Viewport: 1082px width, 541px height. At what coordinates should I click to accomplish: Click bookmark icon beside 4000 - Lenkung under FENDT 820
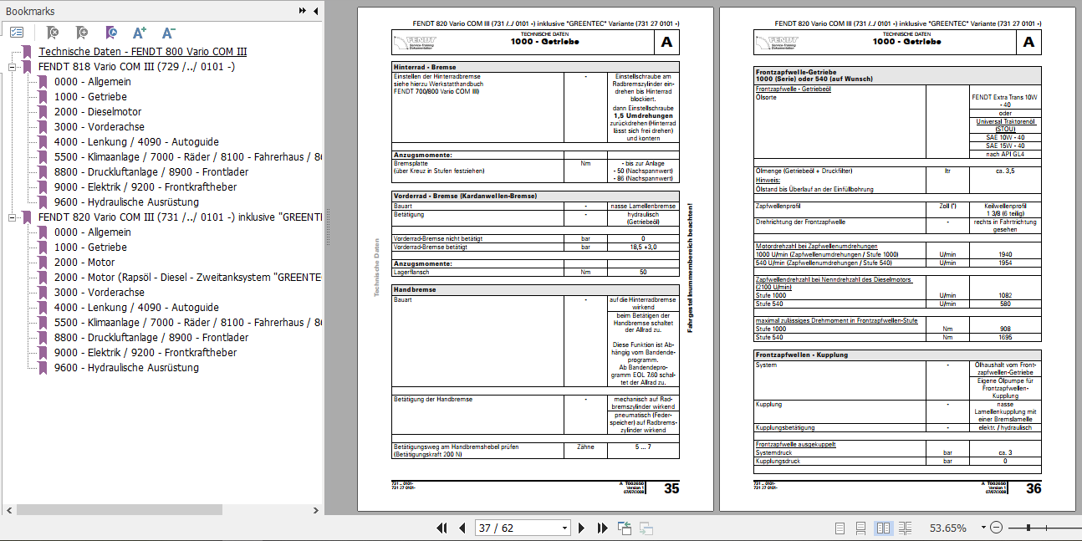point(43,308)
